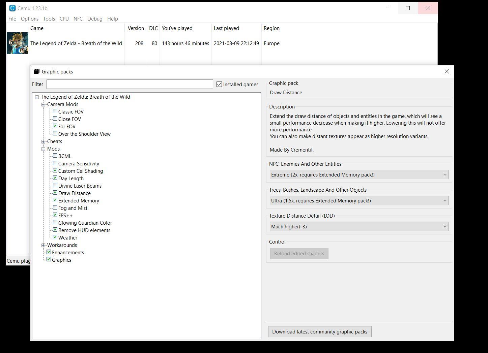Open the CPU menu
Image resolution: width=488 pixels, height=353 pixels.
[x=64, y=19]
